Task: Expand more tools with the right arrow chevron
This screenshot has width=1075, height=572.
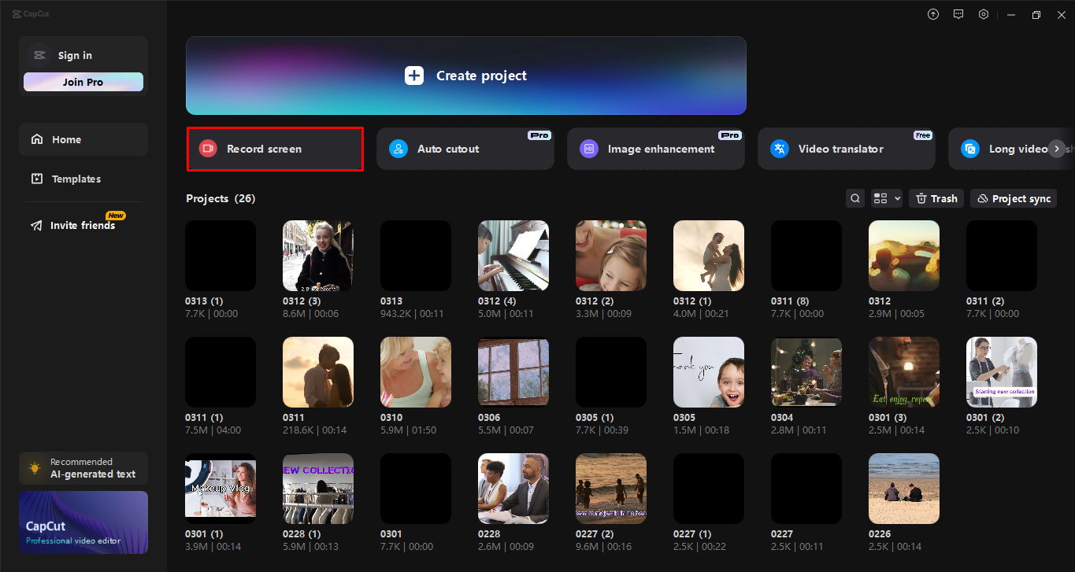Action: [1056, 149]
